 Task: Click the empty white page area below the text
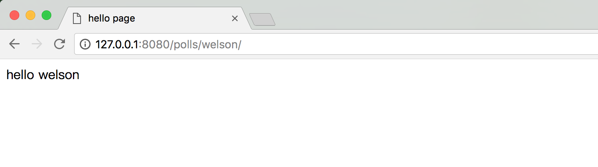[x=299, y=124]
